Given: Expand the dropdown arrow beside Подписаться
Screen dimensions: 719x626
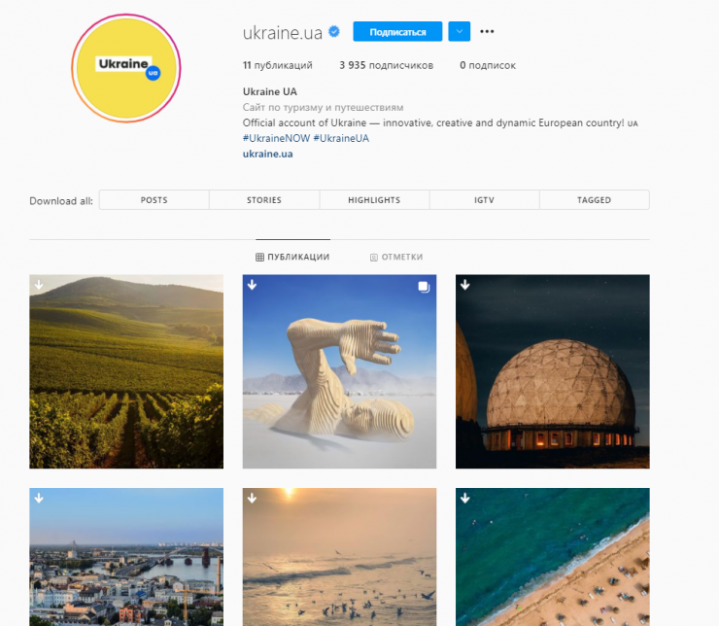Looking at the screenshot, I should tap(459, 32).
